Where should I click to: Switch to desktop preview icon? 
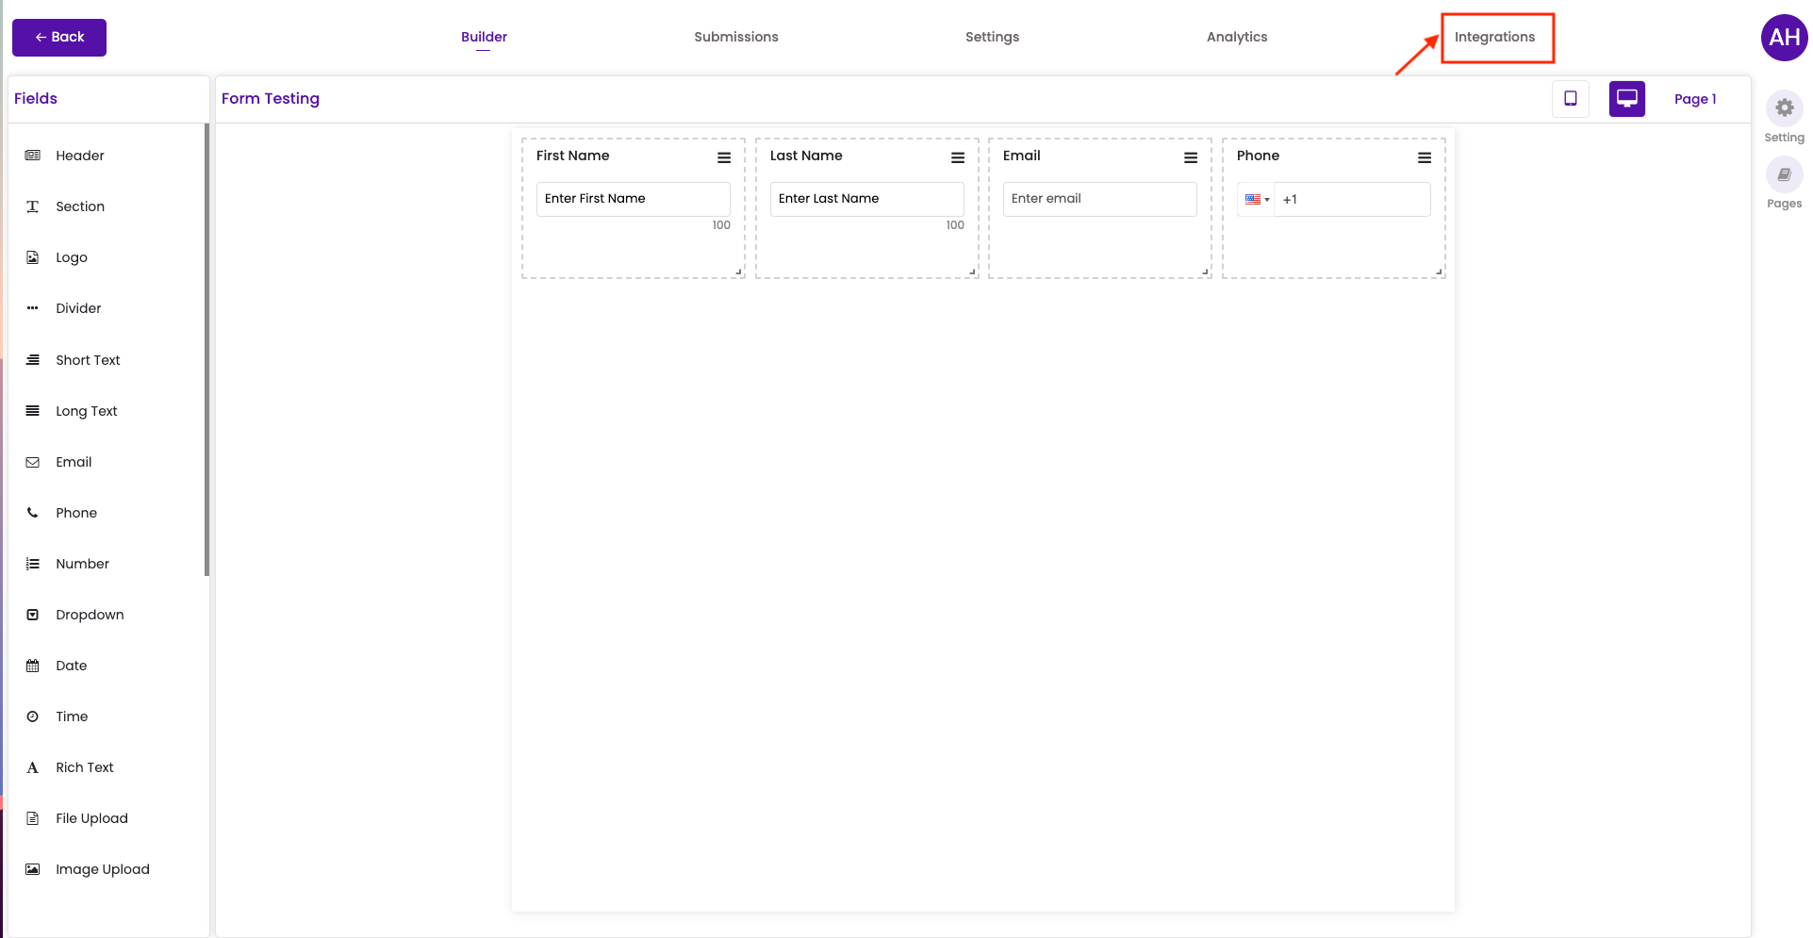click(x=1627, y=99)
